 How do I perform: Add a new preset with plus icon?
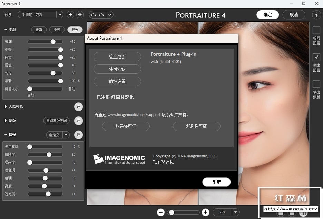point(70,14)
